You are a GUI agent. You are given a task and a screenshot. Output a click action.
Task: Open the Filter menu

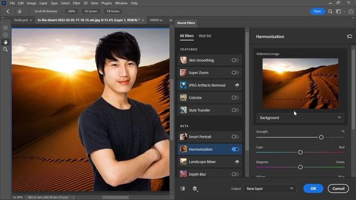[77, 3]
